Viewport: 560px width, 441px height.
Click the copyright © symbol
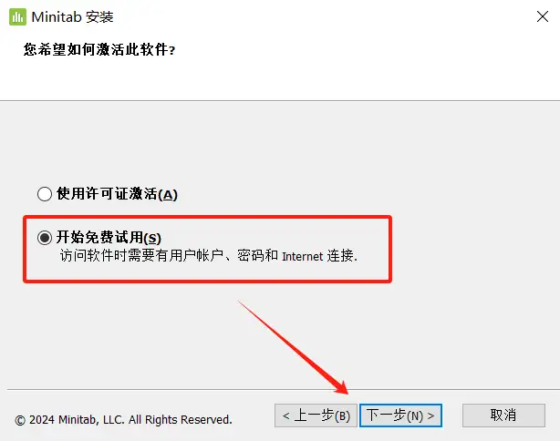click(20, 421)
